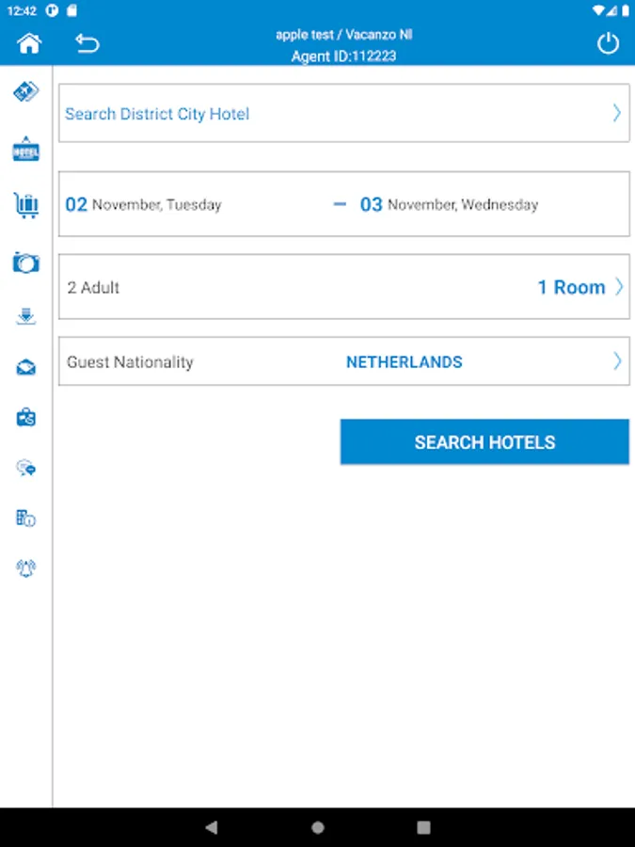Expand the 1 Room chevron

[619, 287]
